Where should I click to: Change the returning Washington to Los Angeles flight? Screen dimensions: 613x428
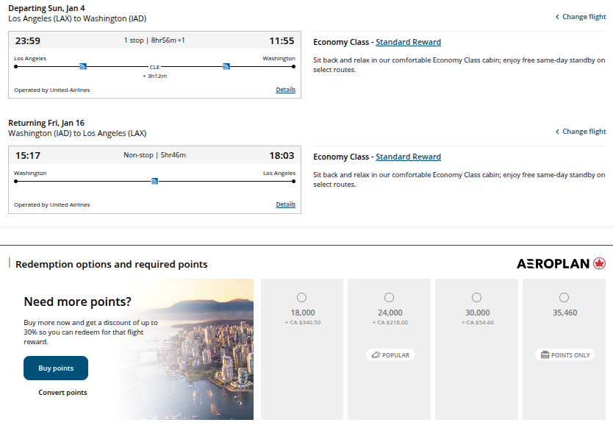pos(580,131)
